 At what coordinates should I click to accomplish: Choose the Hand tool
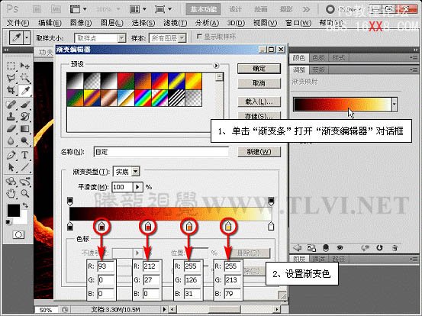click(11, 193)
